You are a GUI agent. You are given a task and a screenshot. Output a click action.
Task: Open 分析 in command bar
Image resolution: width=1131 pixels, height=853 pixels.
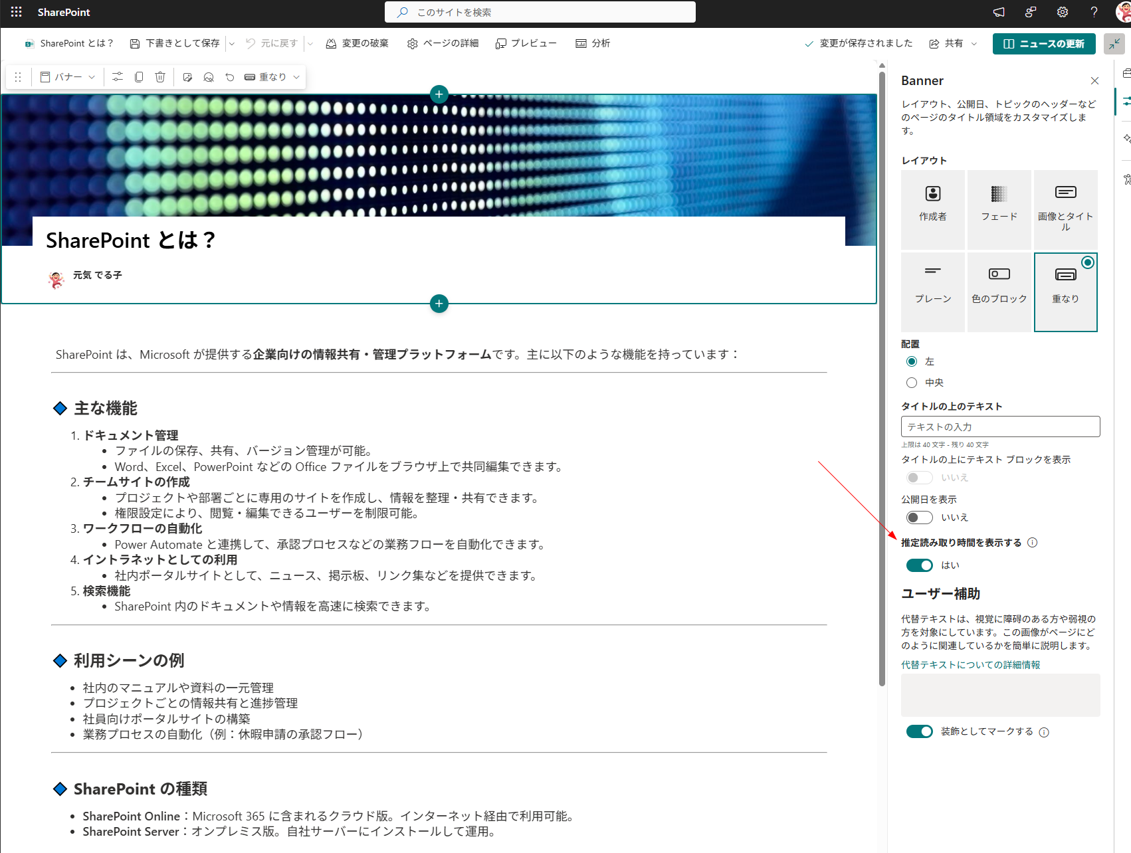click(593, 44)
